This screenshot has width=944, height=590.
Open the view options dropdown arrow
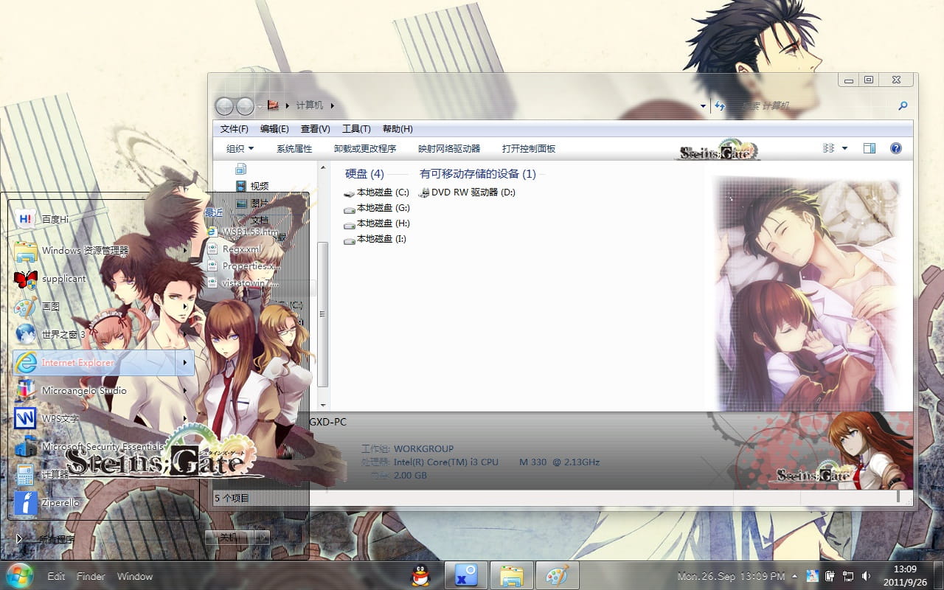(x=845, y=148)
